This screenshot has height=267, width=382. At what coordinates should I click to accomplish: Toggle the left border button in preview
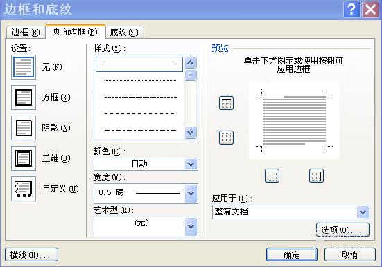click(x=272, y=176)
